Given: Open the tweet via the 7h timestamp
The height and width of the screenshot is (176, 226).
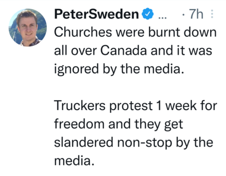Looking at the screenshot, I should [196, 14].
